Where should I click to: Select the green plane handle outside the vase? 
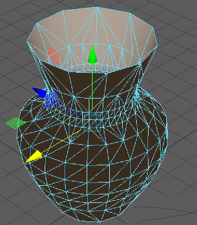tap(15, 123)
